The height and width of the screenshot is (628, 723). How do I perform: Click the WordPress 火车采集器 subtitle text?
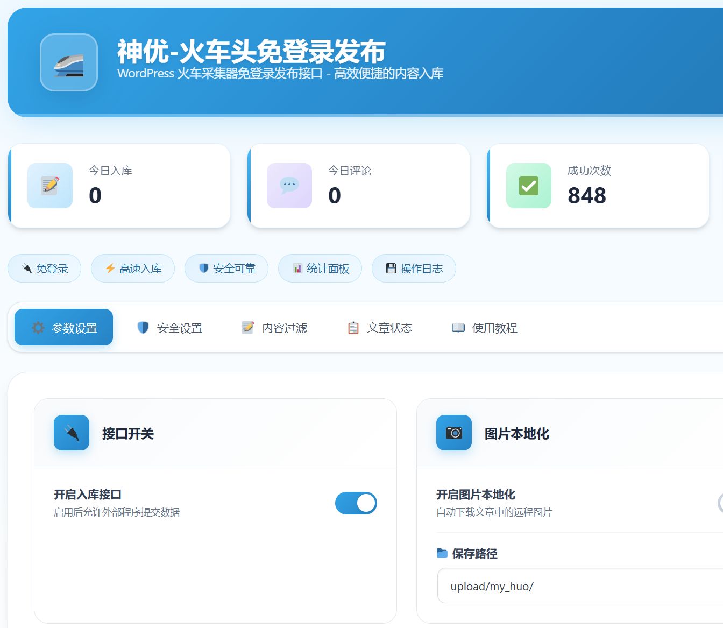[x=280, y=74]
